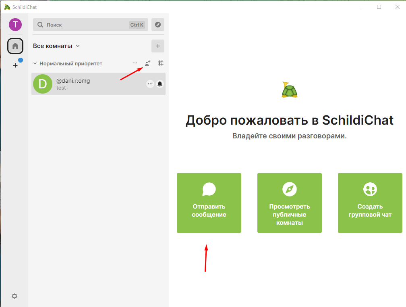Maximize the SchildiChat window

[x=379, y=7]
